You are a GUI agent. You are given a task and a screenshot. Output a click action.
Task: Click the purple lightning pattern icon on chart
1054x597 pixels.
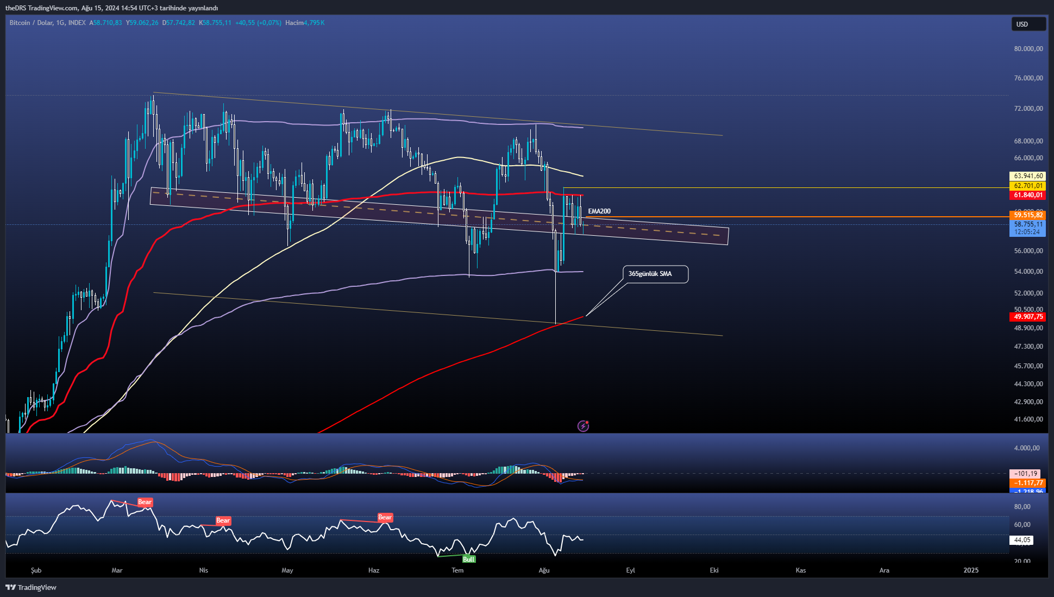583,426
